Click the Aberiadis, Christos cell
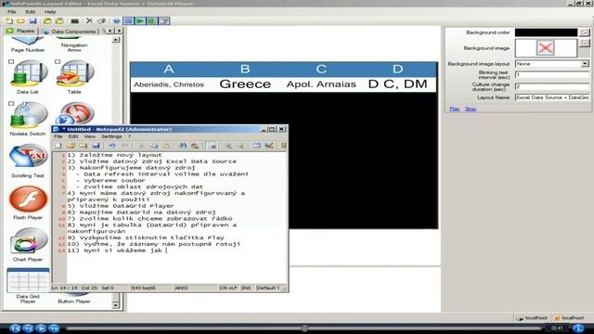 [x=169, y=84]
